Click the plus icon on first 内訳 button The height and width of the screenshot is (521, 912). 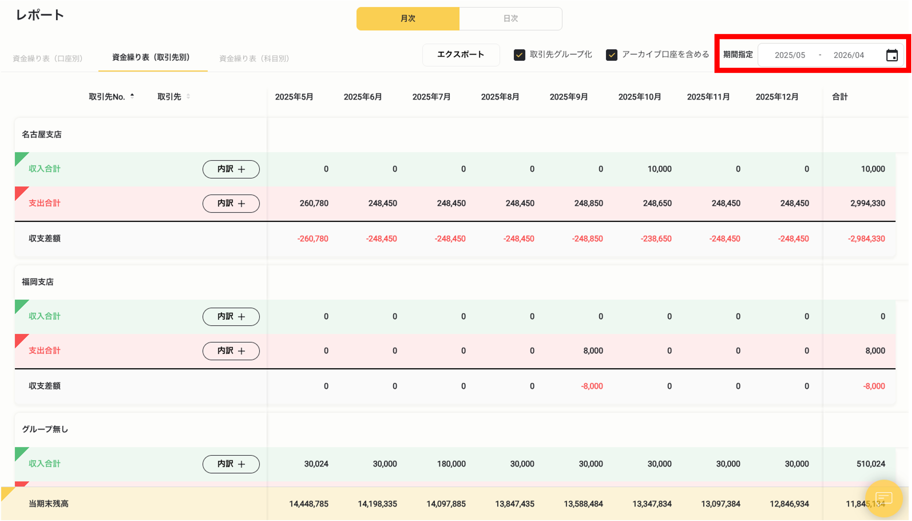click(x=242, y=169)
